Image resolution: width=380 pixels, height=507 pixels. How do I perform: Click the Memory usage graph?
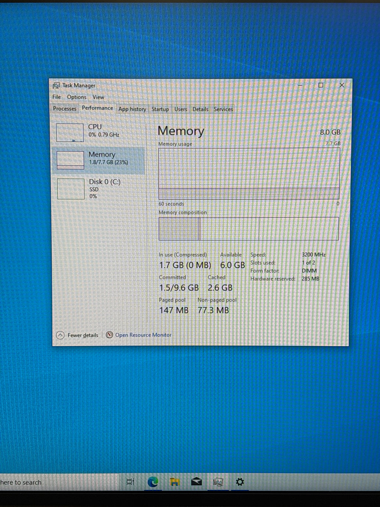tap(249, 173)
